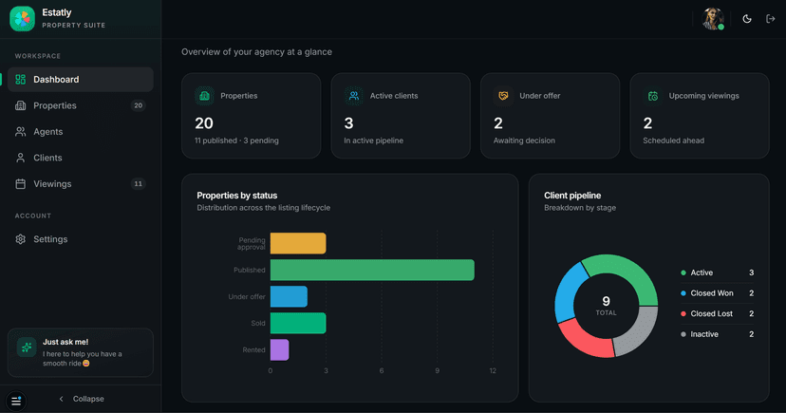Open the Clients section
Image resolution: width=786 pixels, height=413 pixels.
80,158
